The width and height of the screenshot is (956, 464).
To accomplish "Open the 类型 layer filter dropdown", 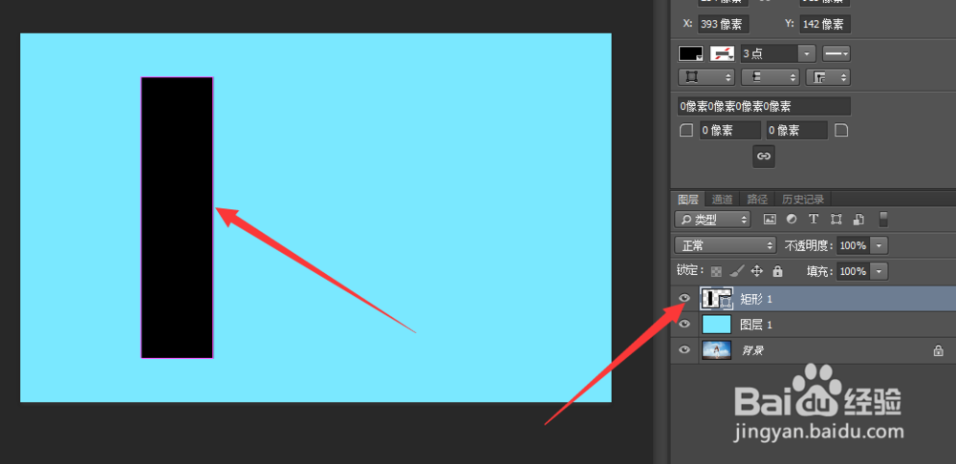I will [x=713, y=220].
